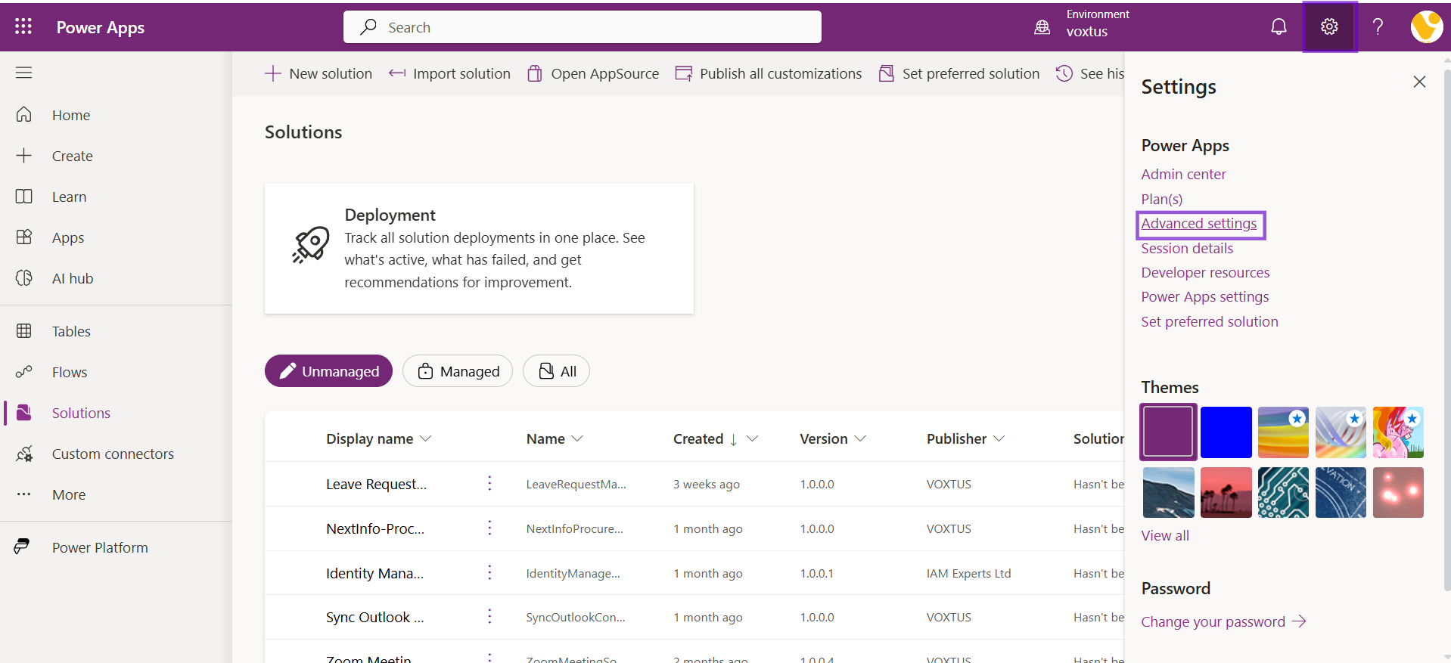Expand the Name column dropdown
Screen dimensions: 1451x663
click(x=577, y=438)
